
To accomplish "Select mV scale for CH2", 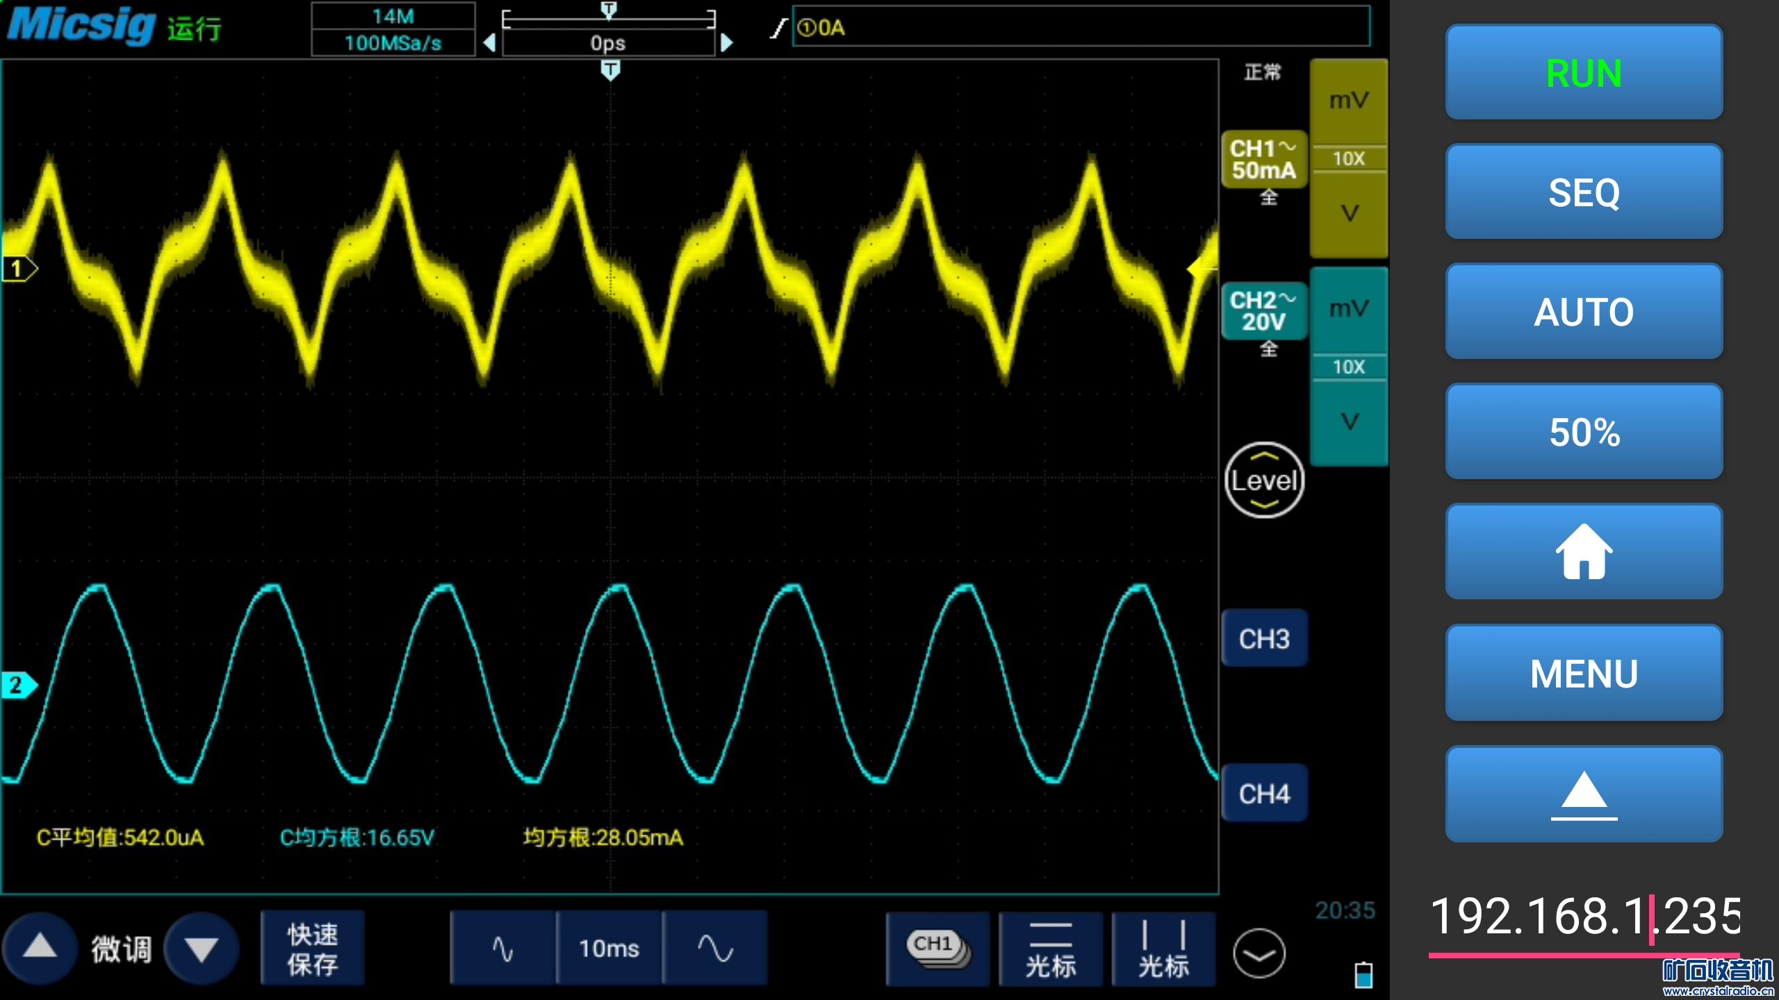I will [x=1348, y=310].
